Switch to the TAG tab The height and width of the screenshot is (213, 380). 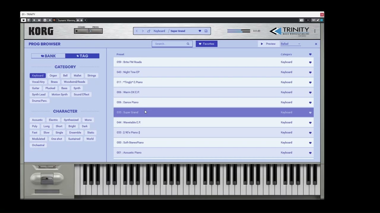coord(82,56)
